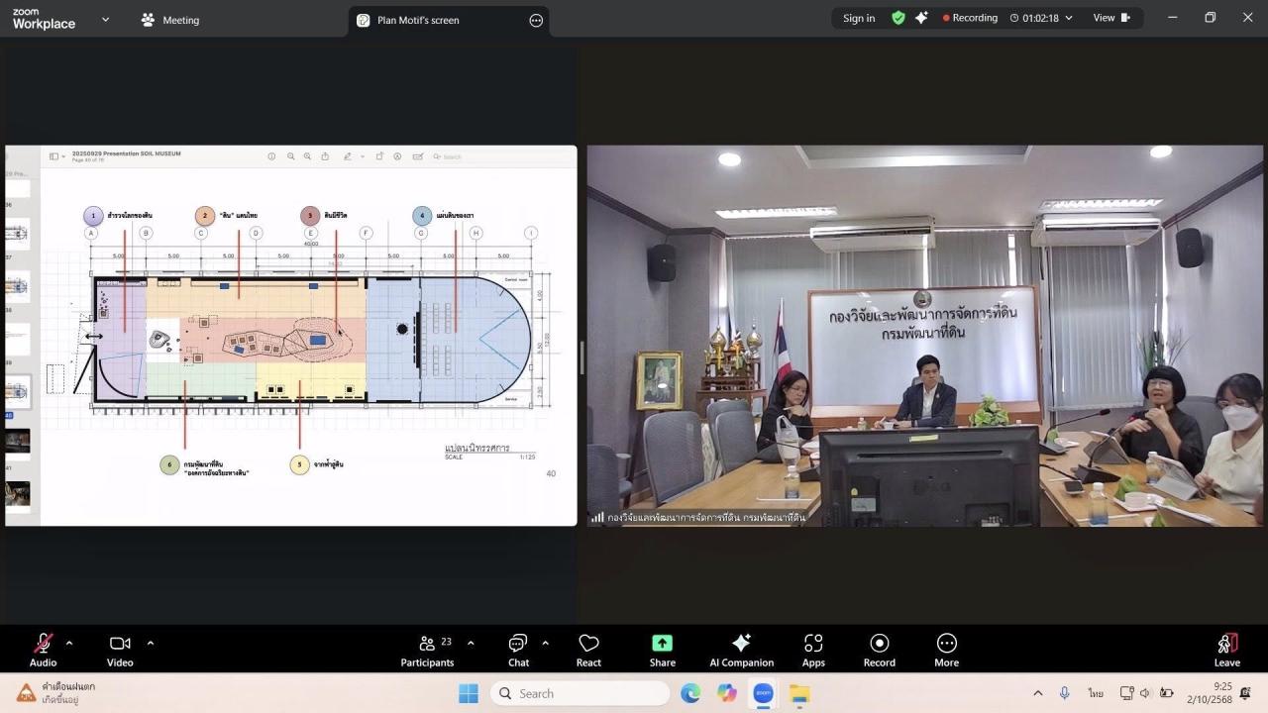Turn on the camera with Video button
Viewport: 1268px width, 713px height.
120,650
